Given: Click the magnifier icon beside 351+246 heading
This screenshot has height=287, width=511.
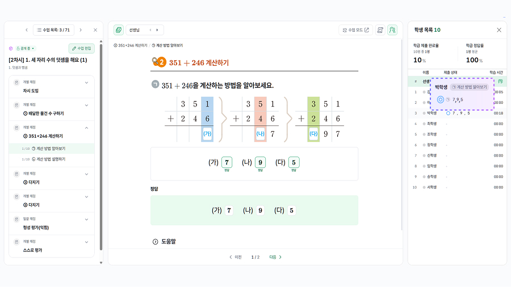Looking at the screenshot, I should [x=156, y=62].
